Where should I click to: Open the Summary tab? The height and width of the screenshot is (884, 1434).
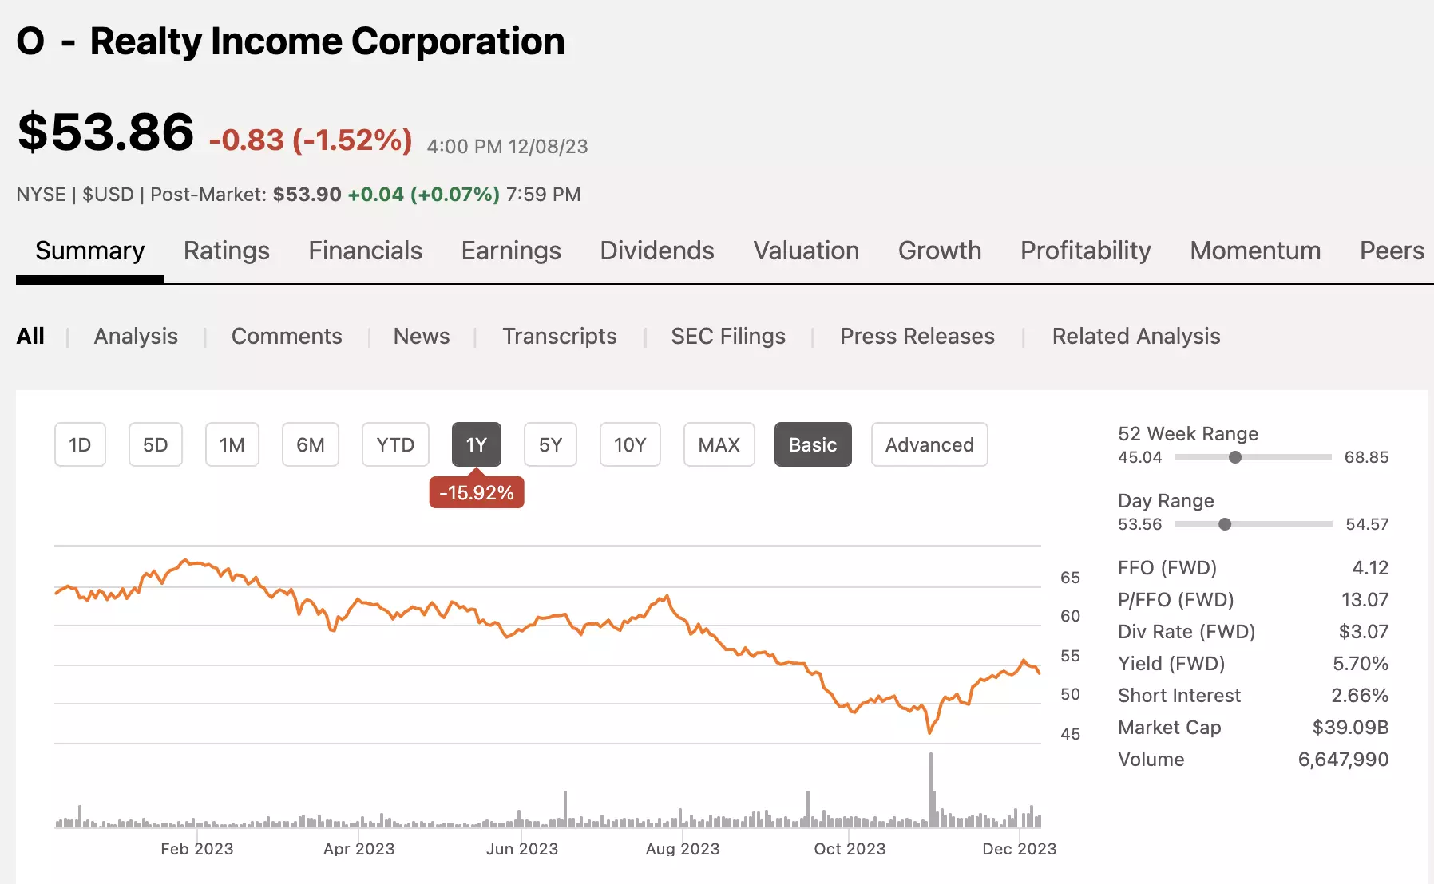click(90, 251)
